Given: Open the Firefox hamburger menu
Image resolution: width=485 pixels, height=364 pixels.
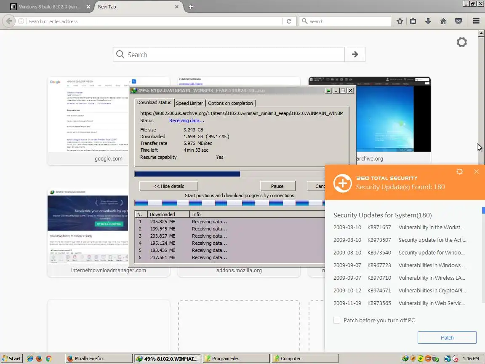Looking at the screenshot, I should click(476, 21).
